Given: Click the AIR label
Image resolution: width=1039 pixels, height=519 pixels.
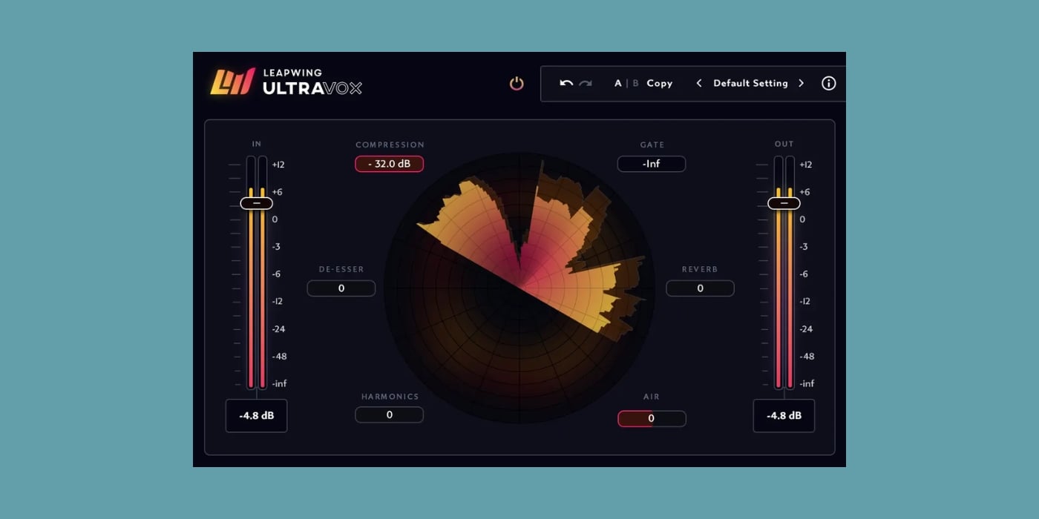Looking at the screenshot, I should pyautogui.click(x=652, y=397).
